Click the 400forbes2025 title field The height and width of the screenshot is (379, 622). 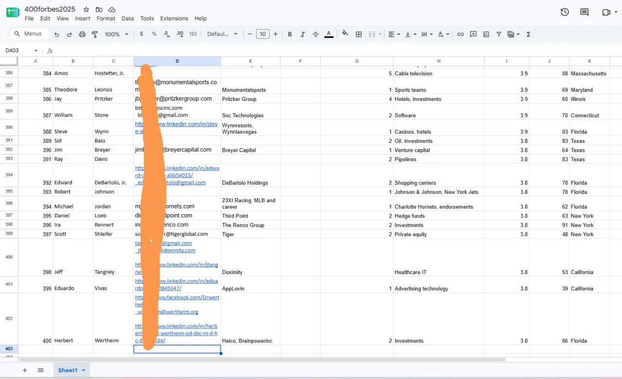pyautogui.click(x=50, y=9)
